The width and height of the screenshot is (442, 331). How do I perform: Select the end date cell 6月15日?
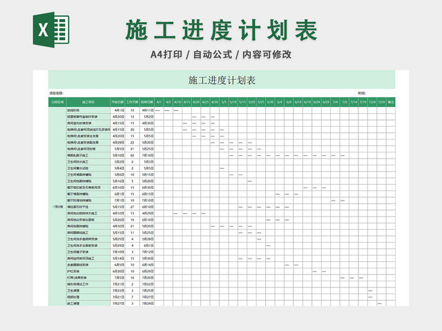click(147, 194)
